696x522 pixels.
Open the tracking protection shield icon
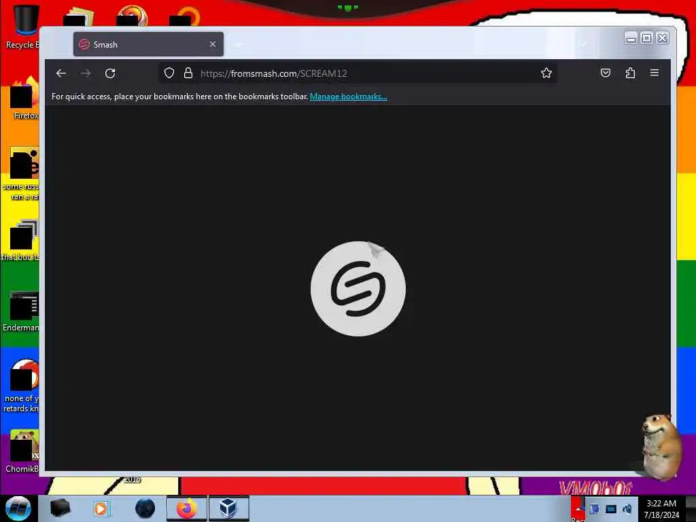169,73
